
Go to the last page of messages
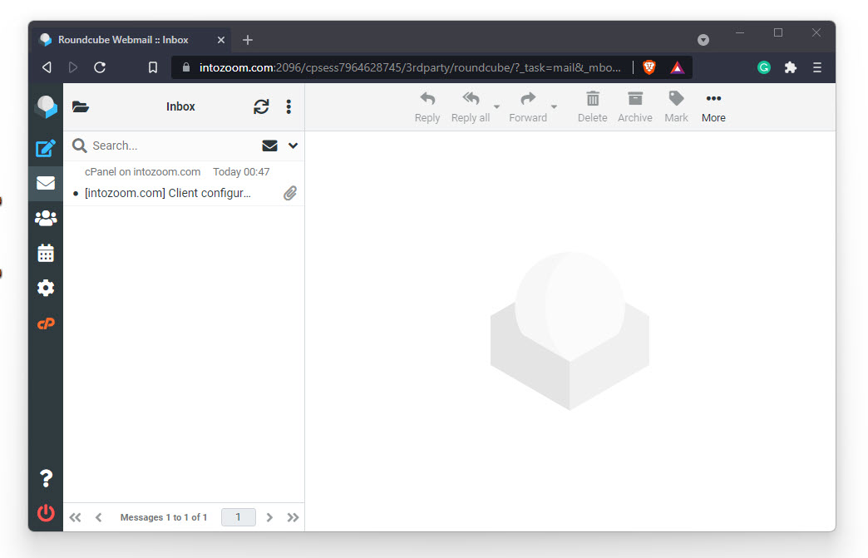point(293,517)
